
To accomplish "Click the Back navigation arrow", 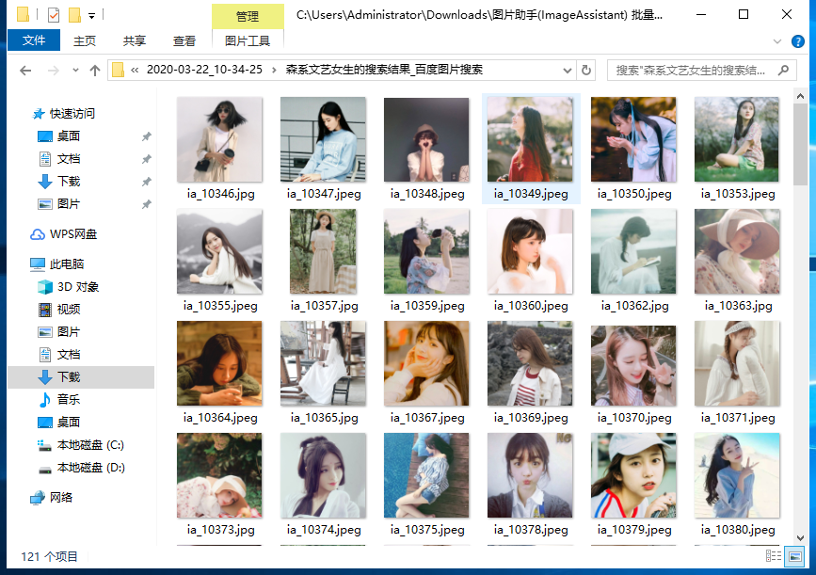I will [25, 71].
